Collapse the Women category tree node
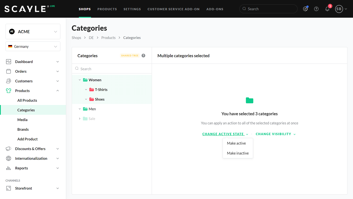353x199 pixels. pos(80,80)
